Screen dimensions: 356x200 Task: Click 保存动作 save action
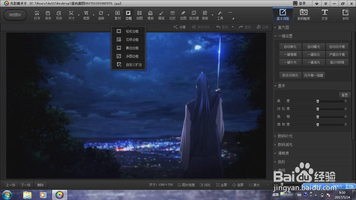tap(201, 27)
